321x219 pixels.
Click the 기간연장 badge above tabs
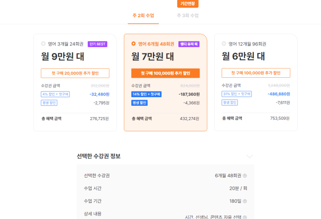click(188, 3)
